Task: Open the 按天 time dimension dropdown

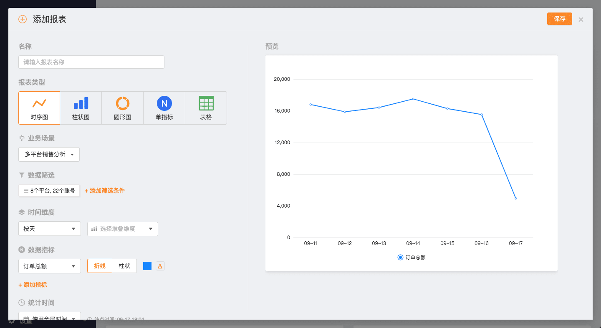Action: [x=50, y=229]
